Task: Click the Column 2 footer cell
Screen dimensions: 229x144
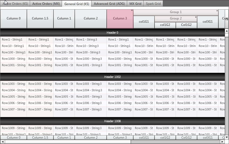Action: [x=91, y=138]
